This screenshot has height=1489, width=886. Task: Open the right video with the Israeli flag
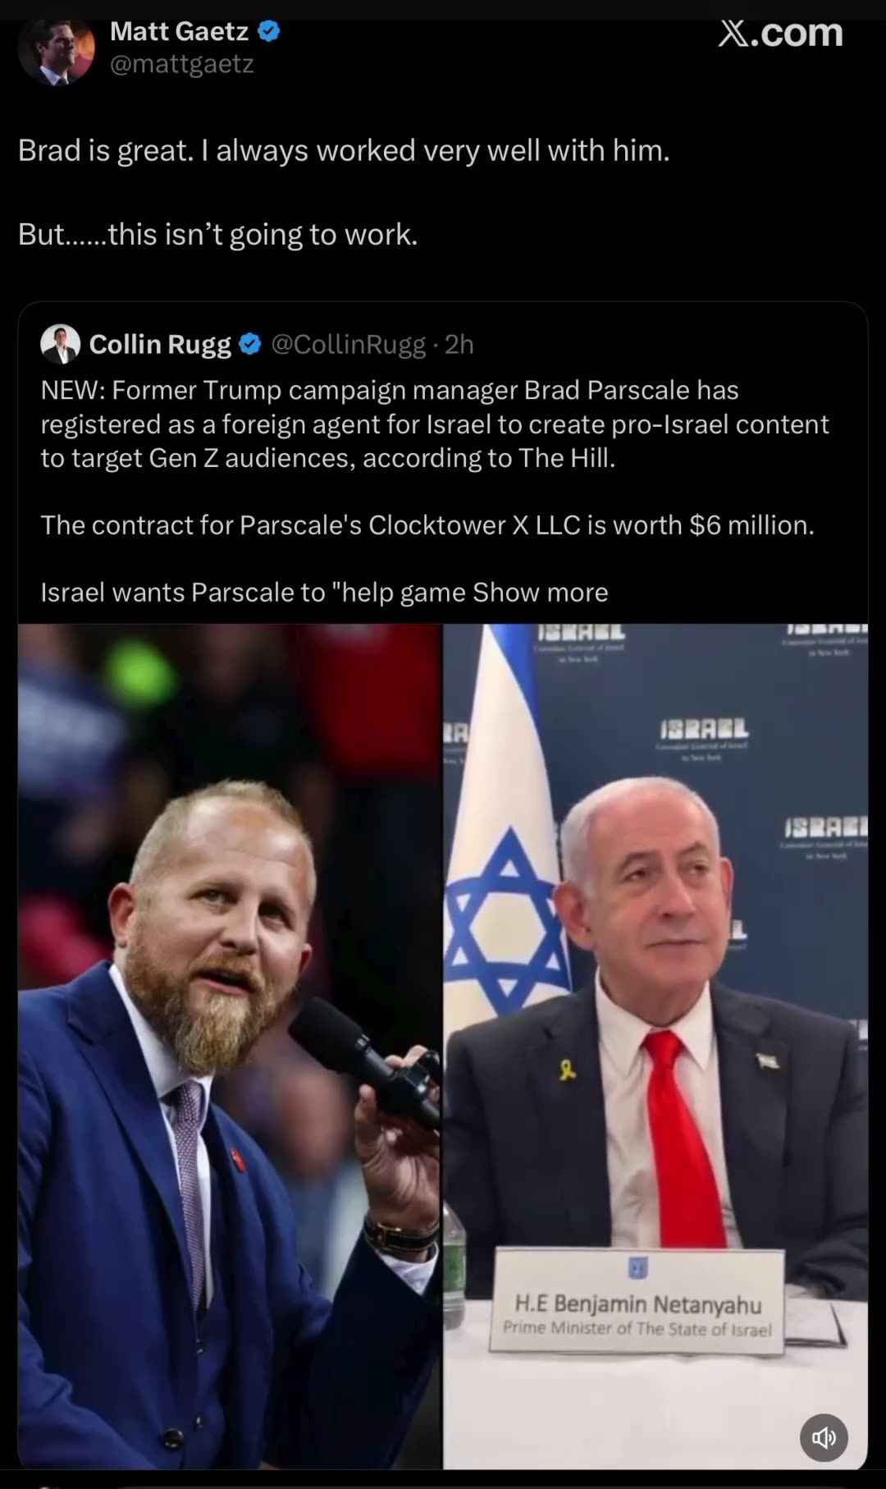tap(655, 1047)
